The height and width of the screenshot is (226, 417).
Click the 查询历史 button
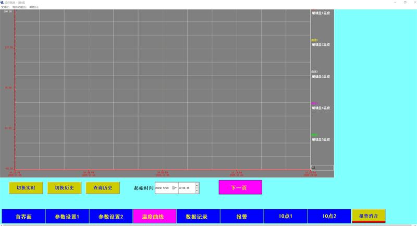click(x=103, y=188)
